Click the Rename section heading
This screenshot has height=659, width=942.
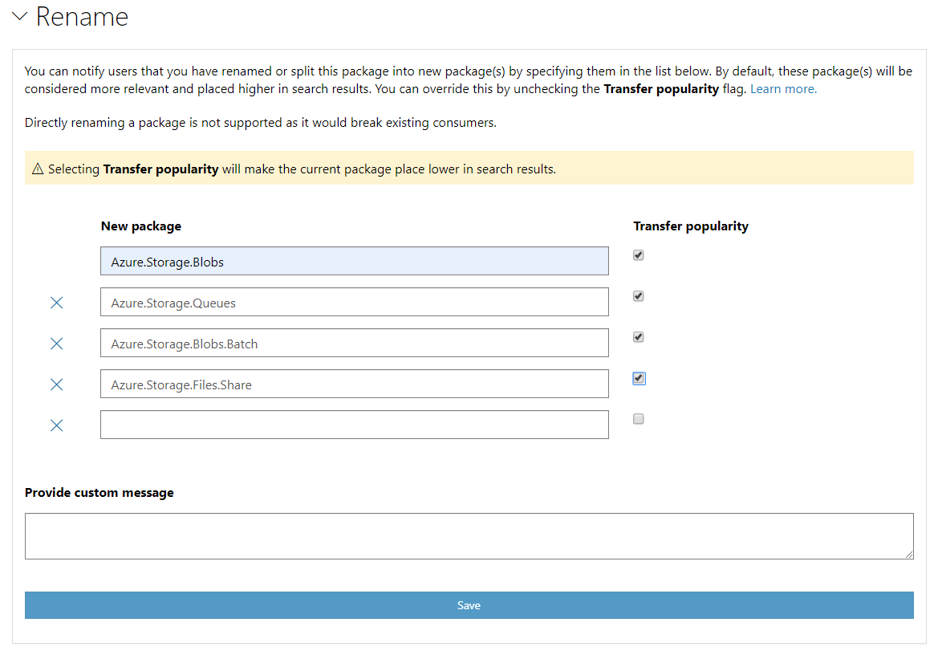(83, 17)
